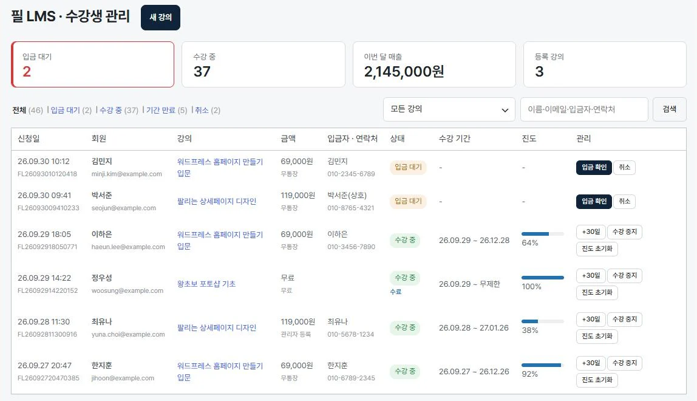Viewport: 697px width, 401px height.
Task: Reset progress for 최유나 with 진도 초기화
Action: tap(597, 336)
